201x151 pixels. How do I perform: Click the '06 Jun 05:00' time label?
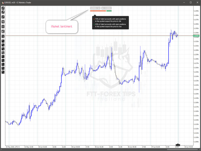[x=132, y=147]
